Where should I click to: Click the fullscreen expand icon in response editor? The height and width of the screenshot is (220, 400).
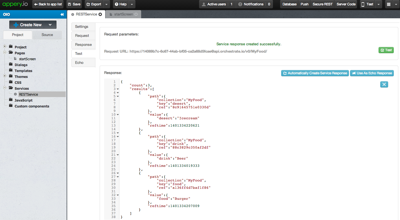384,84
